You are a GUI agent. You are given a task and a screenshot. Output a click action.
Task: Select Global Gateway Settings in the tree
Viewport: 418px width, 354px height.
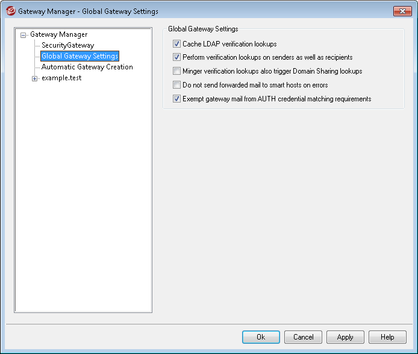pos(80,56)
